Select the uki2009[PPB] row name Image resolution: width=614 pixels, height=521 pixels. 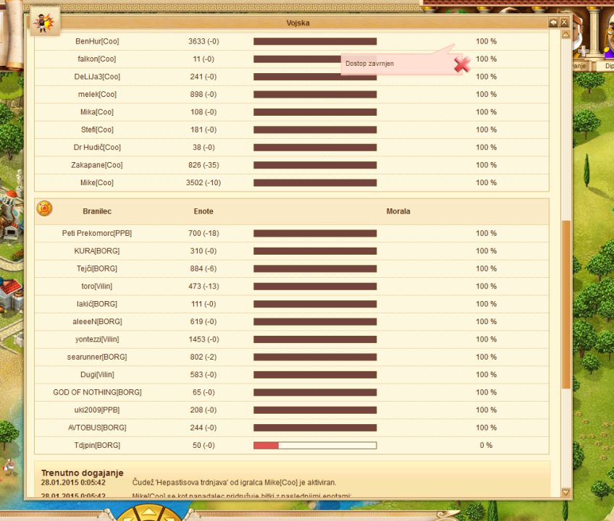97,410
